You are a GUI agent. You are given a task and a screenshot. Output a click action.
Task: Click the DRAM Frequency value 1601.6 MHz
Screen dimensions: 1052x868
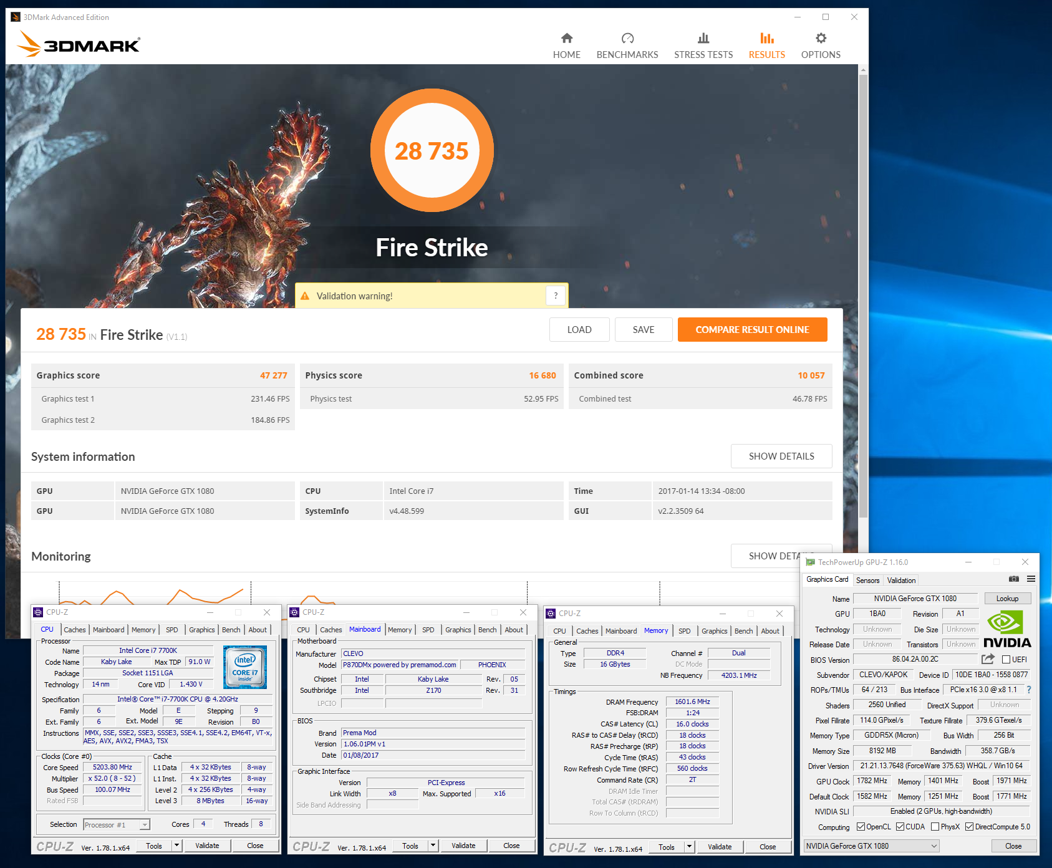click(692, 702)
